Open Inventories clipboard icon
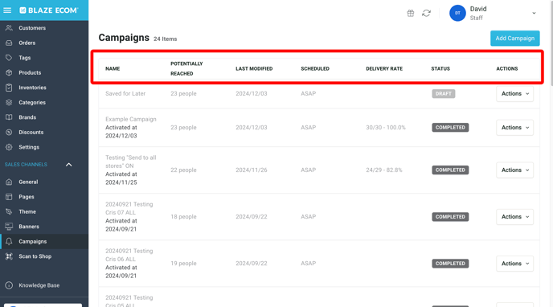The width and height of the screenshot is (553, 307). click(x=9, y=88)
